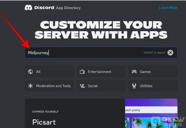This screenshot has height=128, width=186.
Task: Click the EXPRESS YOURSELF label
Action: 46,112
